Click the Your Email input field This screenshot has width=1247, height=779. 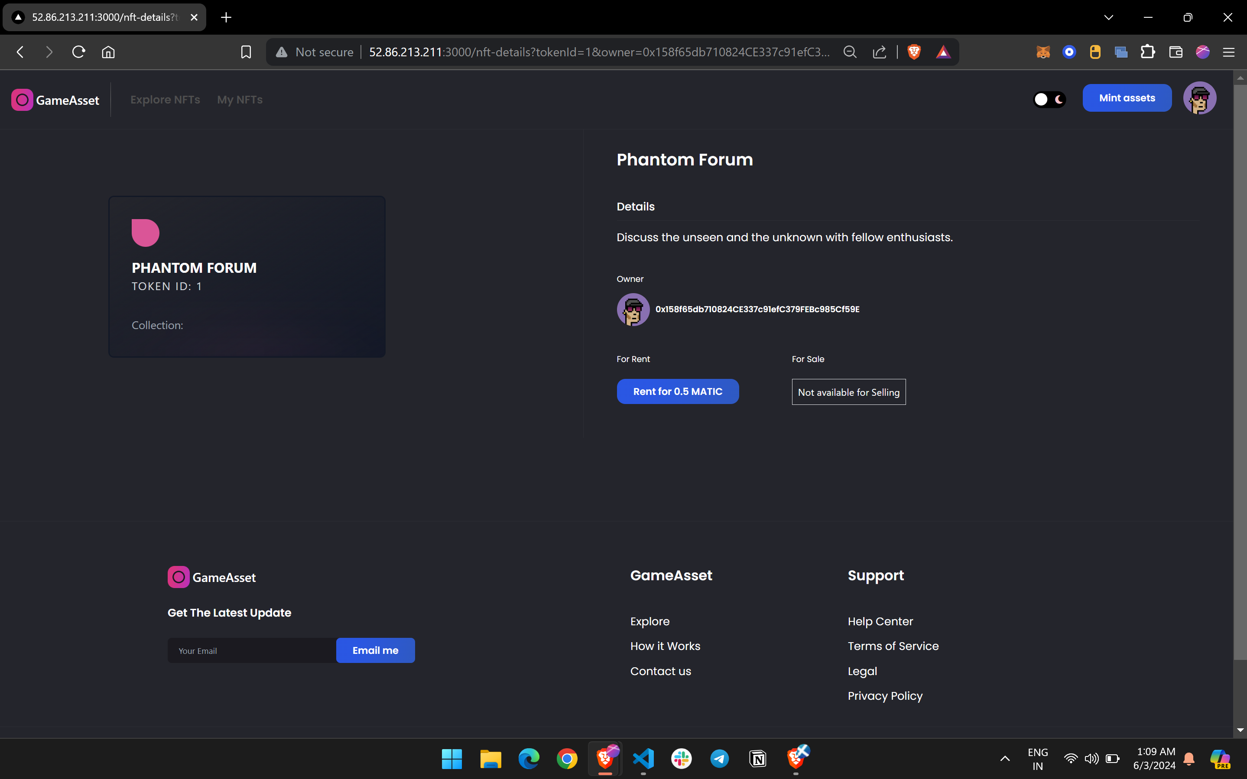point(252,651)
